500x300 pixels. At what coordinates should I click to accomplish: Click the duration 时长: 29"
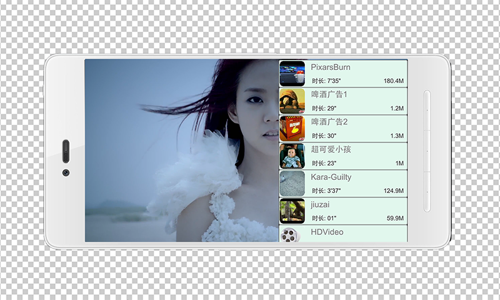click(x=324, y=108)
